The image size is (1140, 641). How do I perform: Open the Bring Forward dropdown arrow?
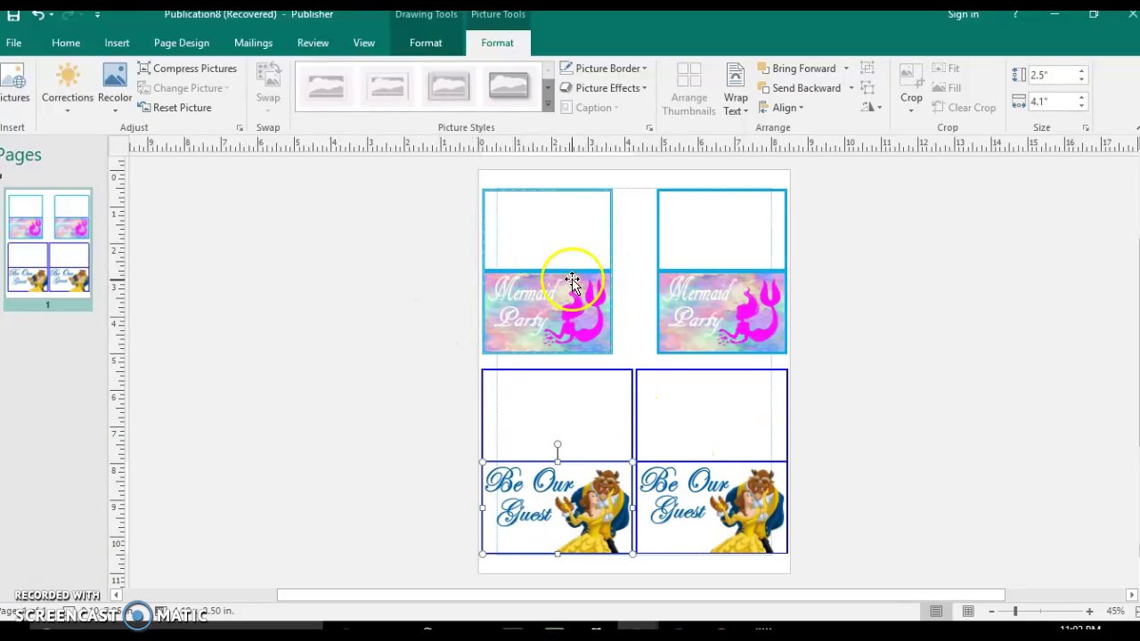tap(846, 69)
